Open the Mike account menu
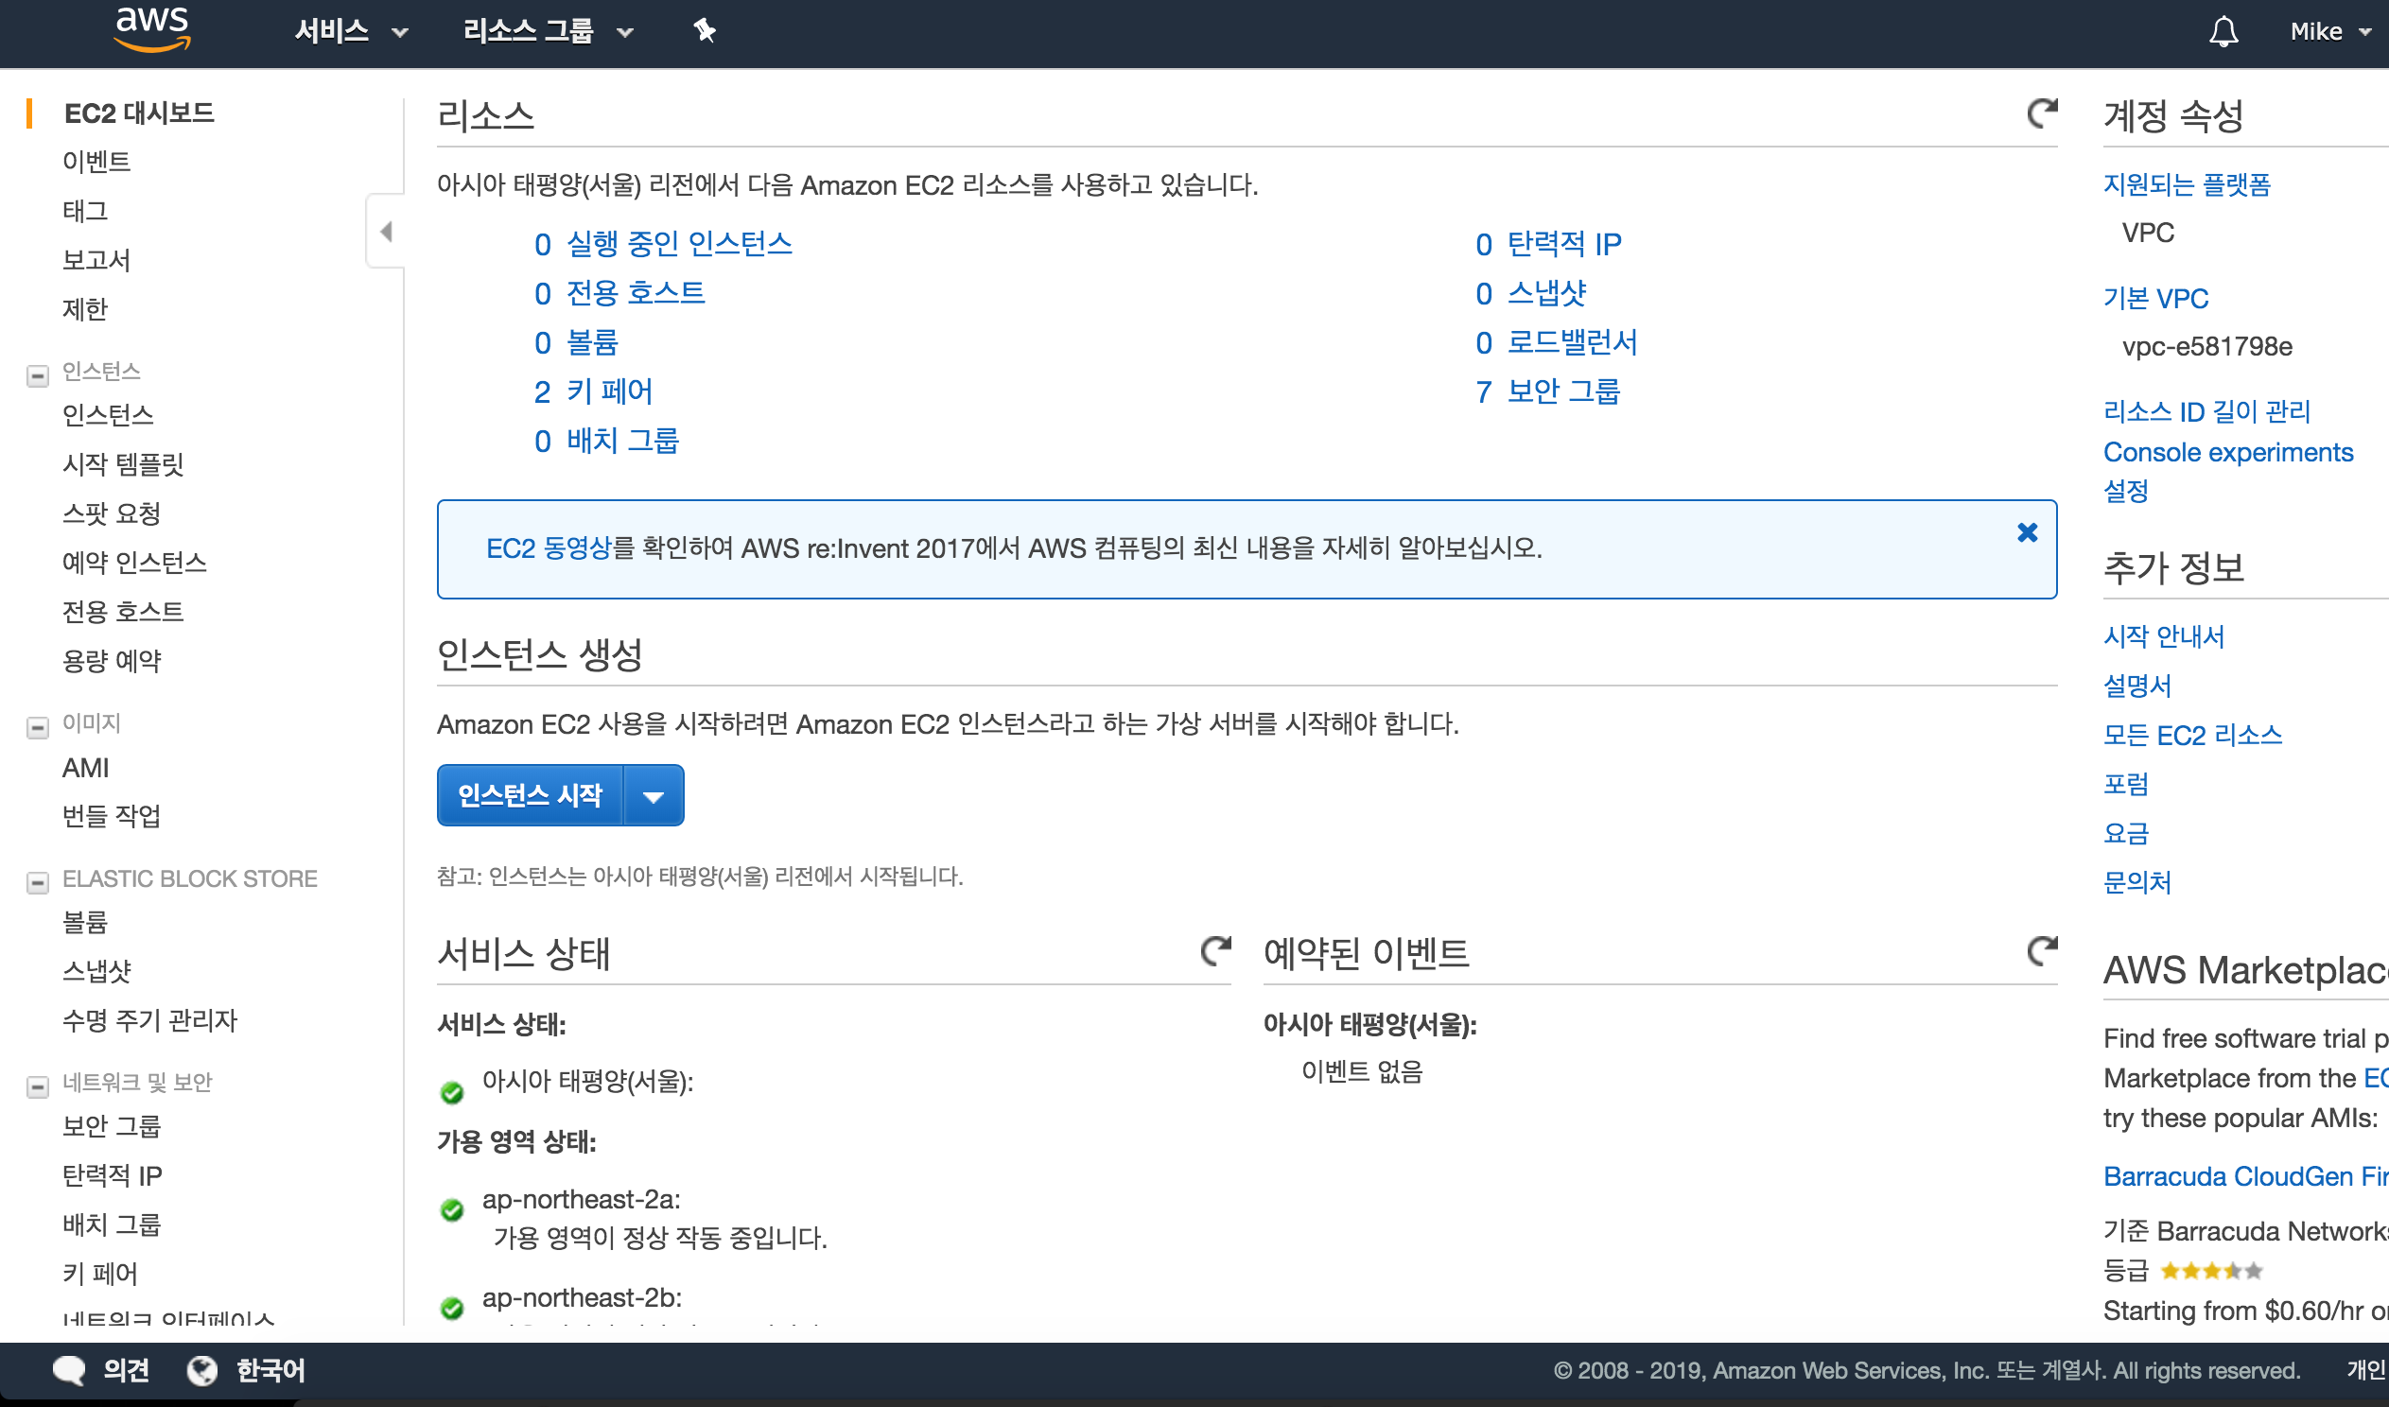Screen dimensions: 2389x1407 click(2329, 31)
